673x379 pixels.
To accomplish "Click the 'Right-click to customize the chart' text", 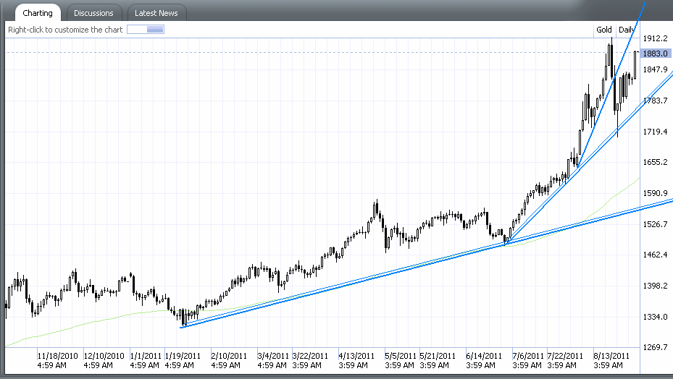I will [x=65, y=30].
